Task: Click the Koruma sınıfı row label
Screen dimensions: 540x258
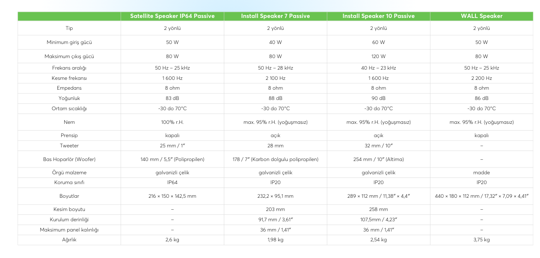Action: [x=69, y=183]
